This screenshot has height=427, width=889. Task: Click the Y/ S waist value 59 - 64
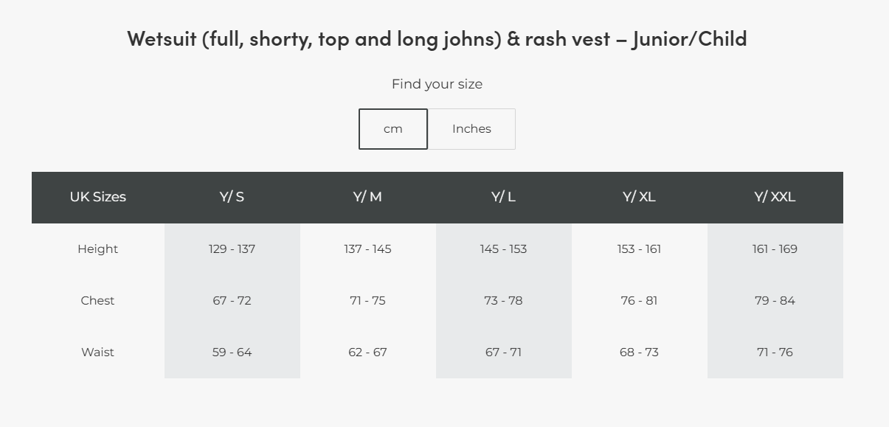click(x=232, y=353)
